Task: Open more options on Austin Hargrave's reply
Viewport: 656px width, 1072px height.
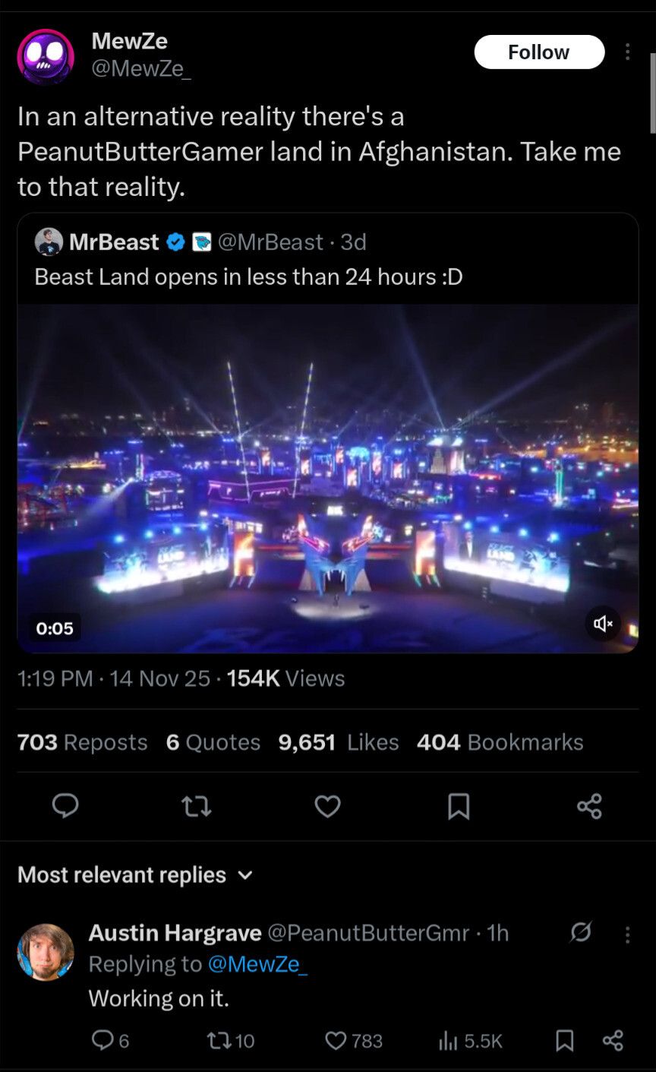Action: (x=627, y=934)
